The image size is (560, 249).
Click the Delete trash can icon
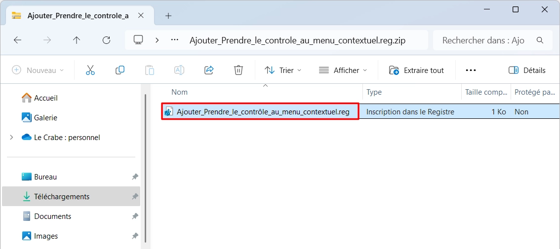pos(239,71)
